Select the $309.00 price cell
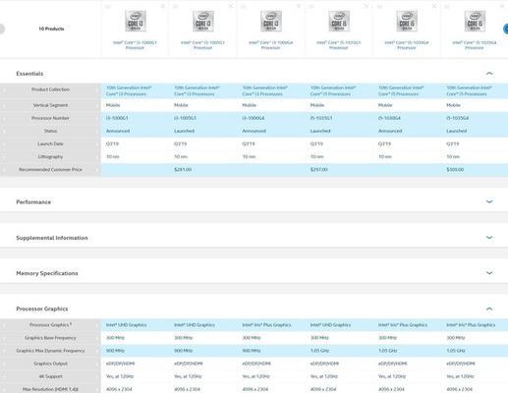 pos(455,170)
